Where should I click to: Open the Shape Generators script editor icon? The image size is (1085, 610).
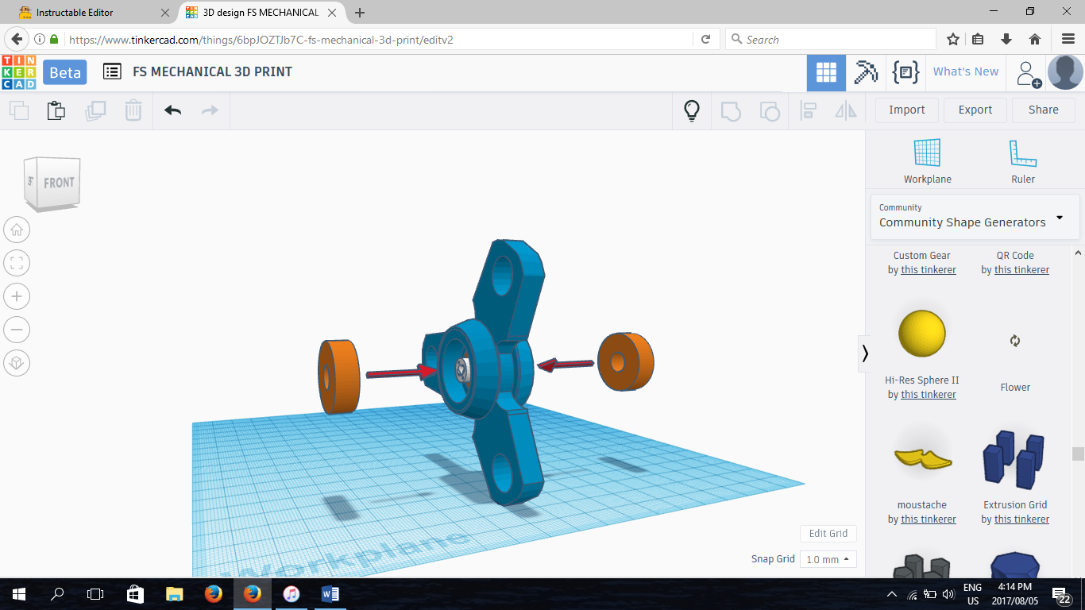[905, 72]
